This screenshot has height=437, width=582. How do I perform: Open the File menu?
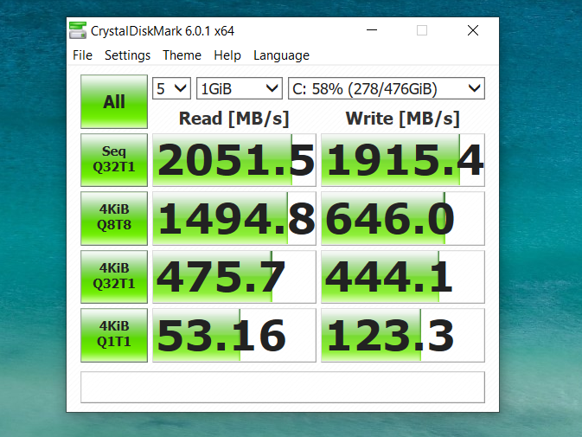(x=82, y=55)
